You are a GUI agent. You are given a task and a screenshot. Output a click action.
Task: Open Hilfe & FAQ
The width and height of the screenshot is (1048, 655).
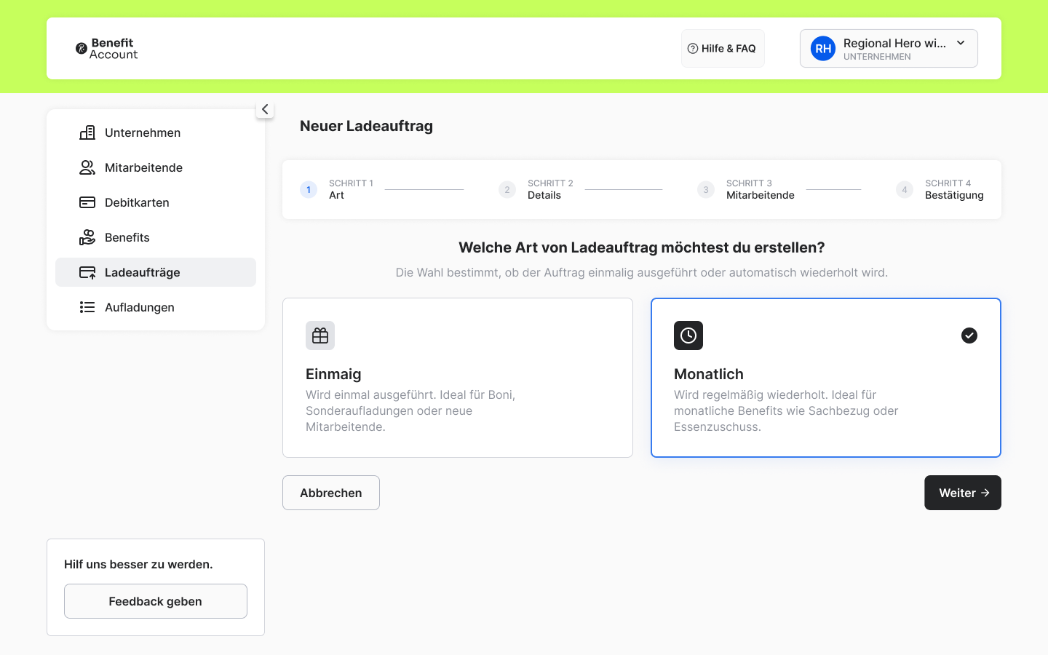(723, 49)
